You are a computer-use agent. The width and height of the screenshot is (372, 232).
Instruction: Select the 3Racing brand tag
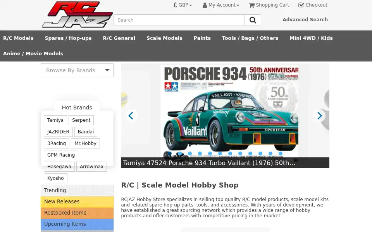tap(57, 143)
